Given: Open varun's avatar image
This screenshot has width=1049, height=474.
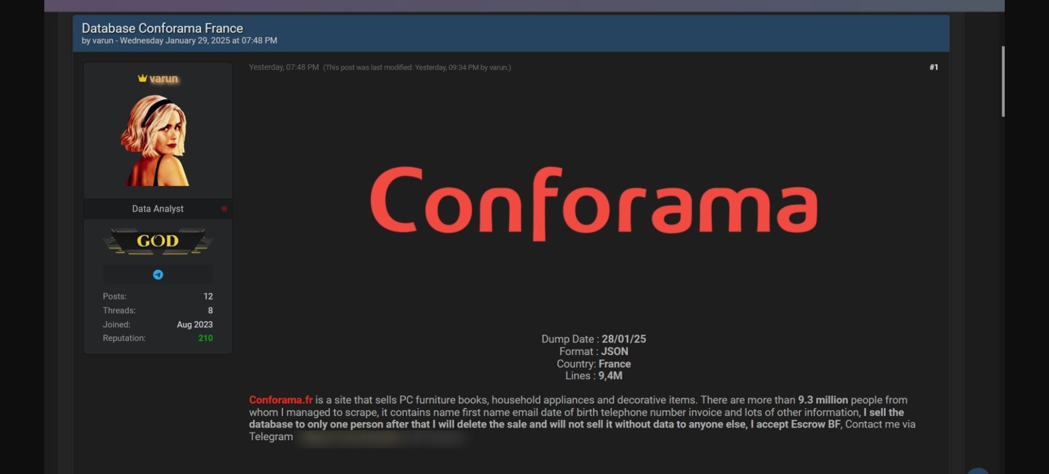Looking at the screenshot, I should pos(156,140).
